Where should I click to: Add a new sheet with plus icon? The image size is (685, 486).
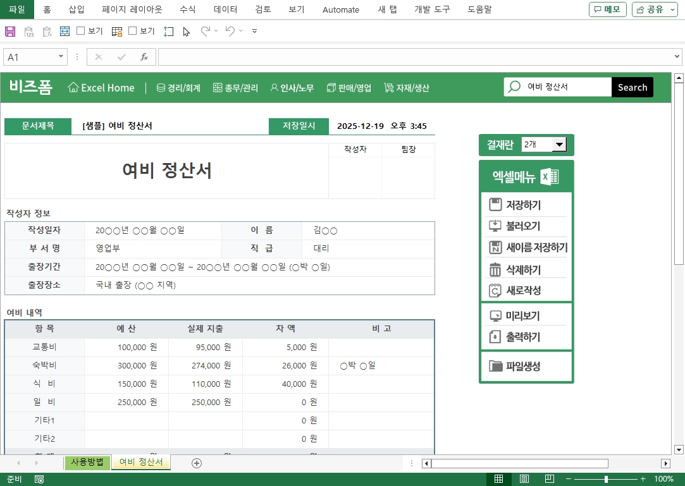[197, 463]
